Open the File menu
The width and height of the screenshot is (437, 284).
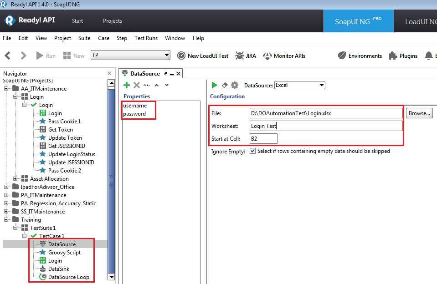click(7, 38)
